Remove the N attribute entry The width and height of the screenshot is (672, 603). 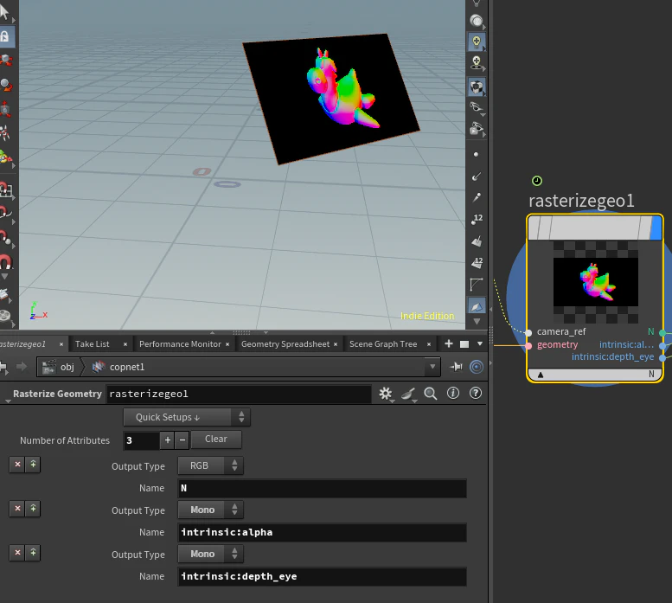point(17,465)
